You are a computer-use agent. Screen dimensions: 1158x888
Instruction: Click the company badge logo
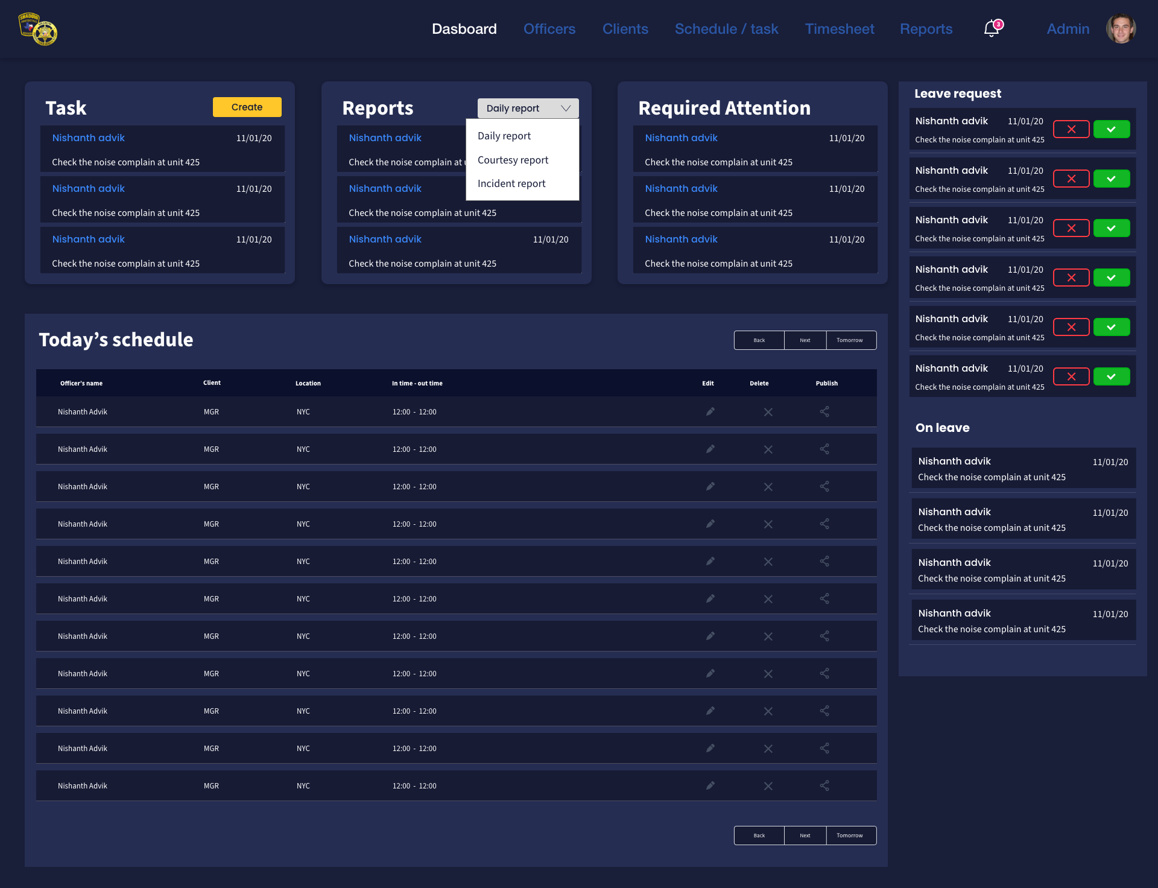click(38, 29)
